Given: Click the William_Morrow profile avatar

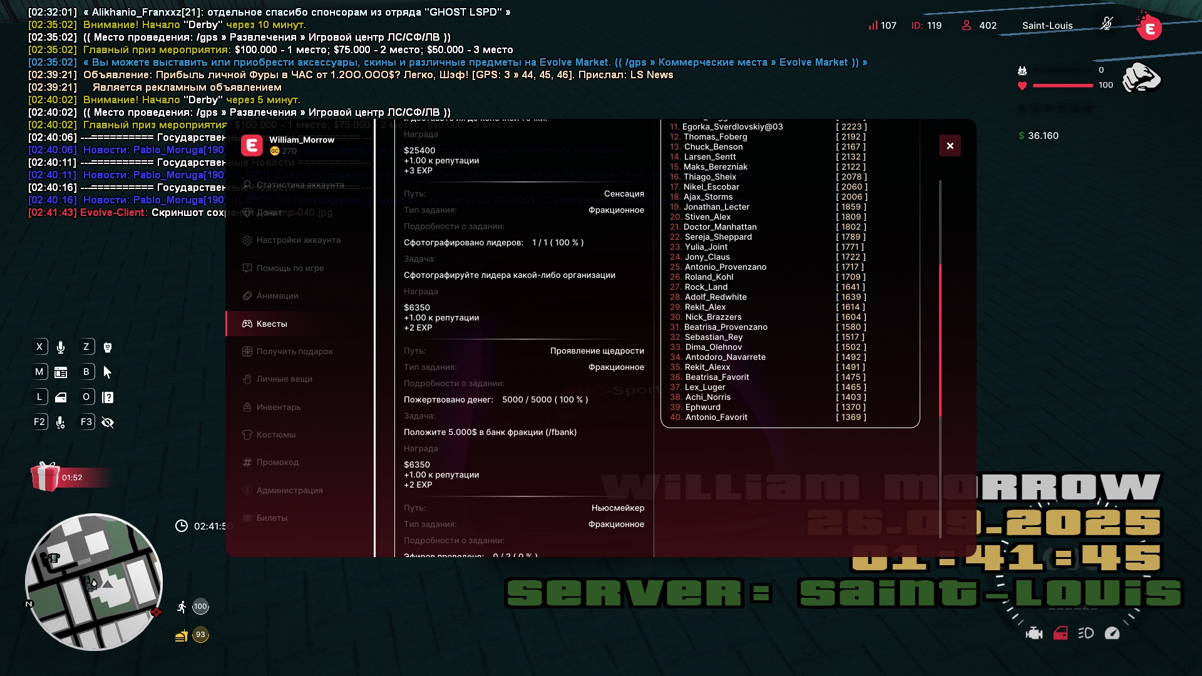Looking at the screenshot, I should pos(252,145).
